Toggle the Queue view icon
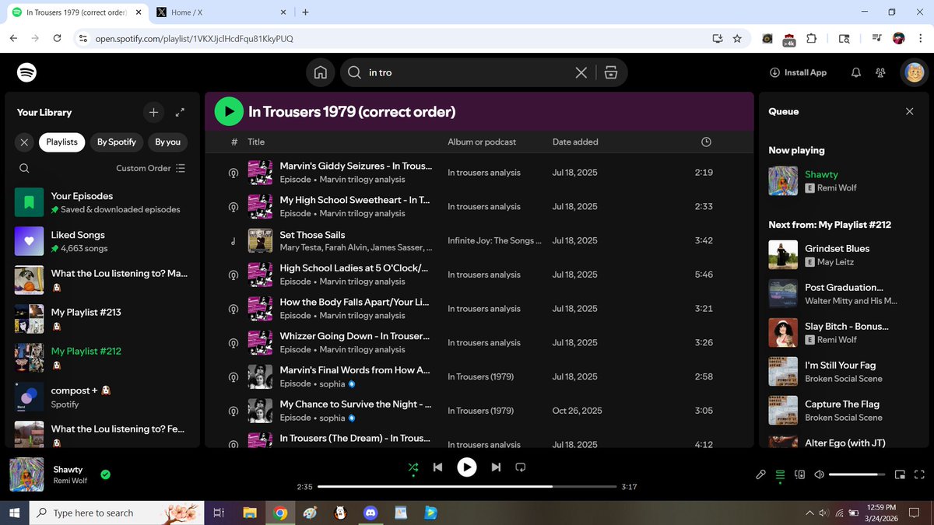934x525 pixels. [x=781, y=474]
